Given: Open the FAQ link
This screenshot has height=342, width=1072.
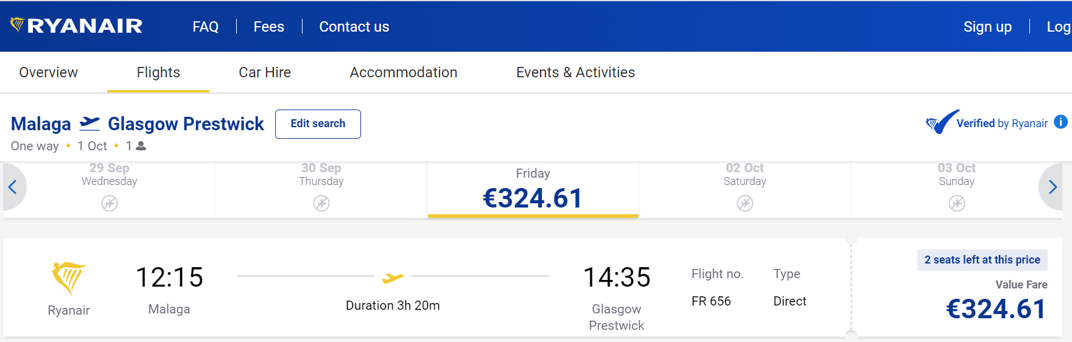Looking at the screenshot, I should coord(206,27).
